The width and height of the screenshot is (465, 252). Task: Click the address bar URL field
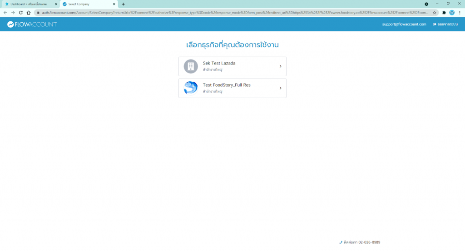227,13
